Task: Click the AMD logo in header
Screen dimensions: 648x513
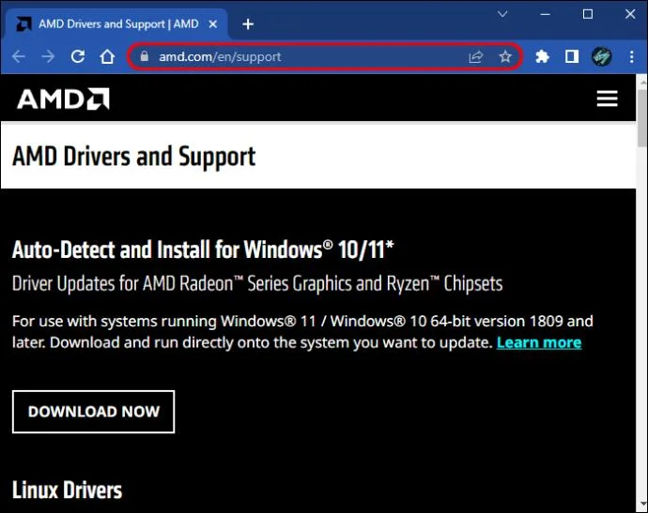Action: (63, 98)
